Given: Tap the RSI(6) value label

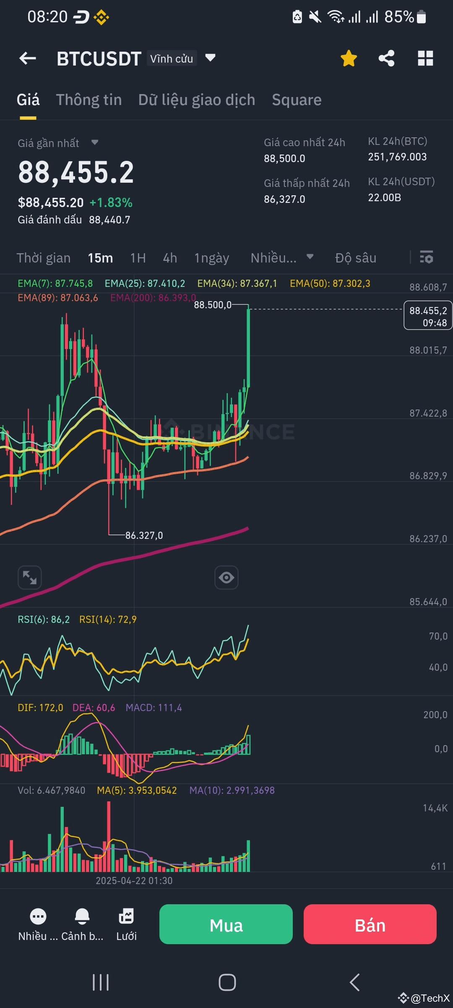Looking at the screenshot, I should click(44, 619).
